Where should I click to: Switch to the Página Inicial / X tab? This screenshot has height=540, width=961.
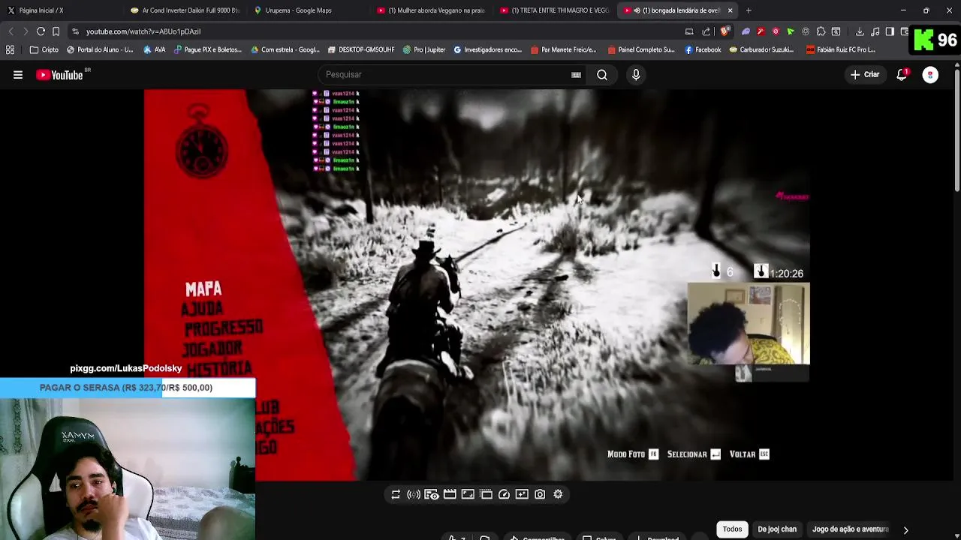click(x=60, y=10)
